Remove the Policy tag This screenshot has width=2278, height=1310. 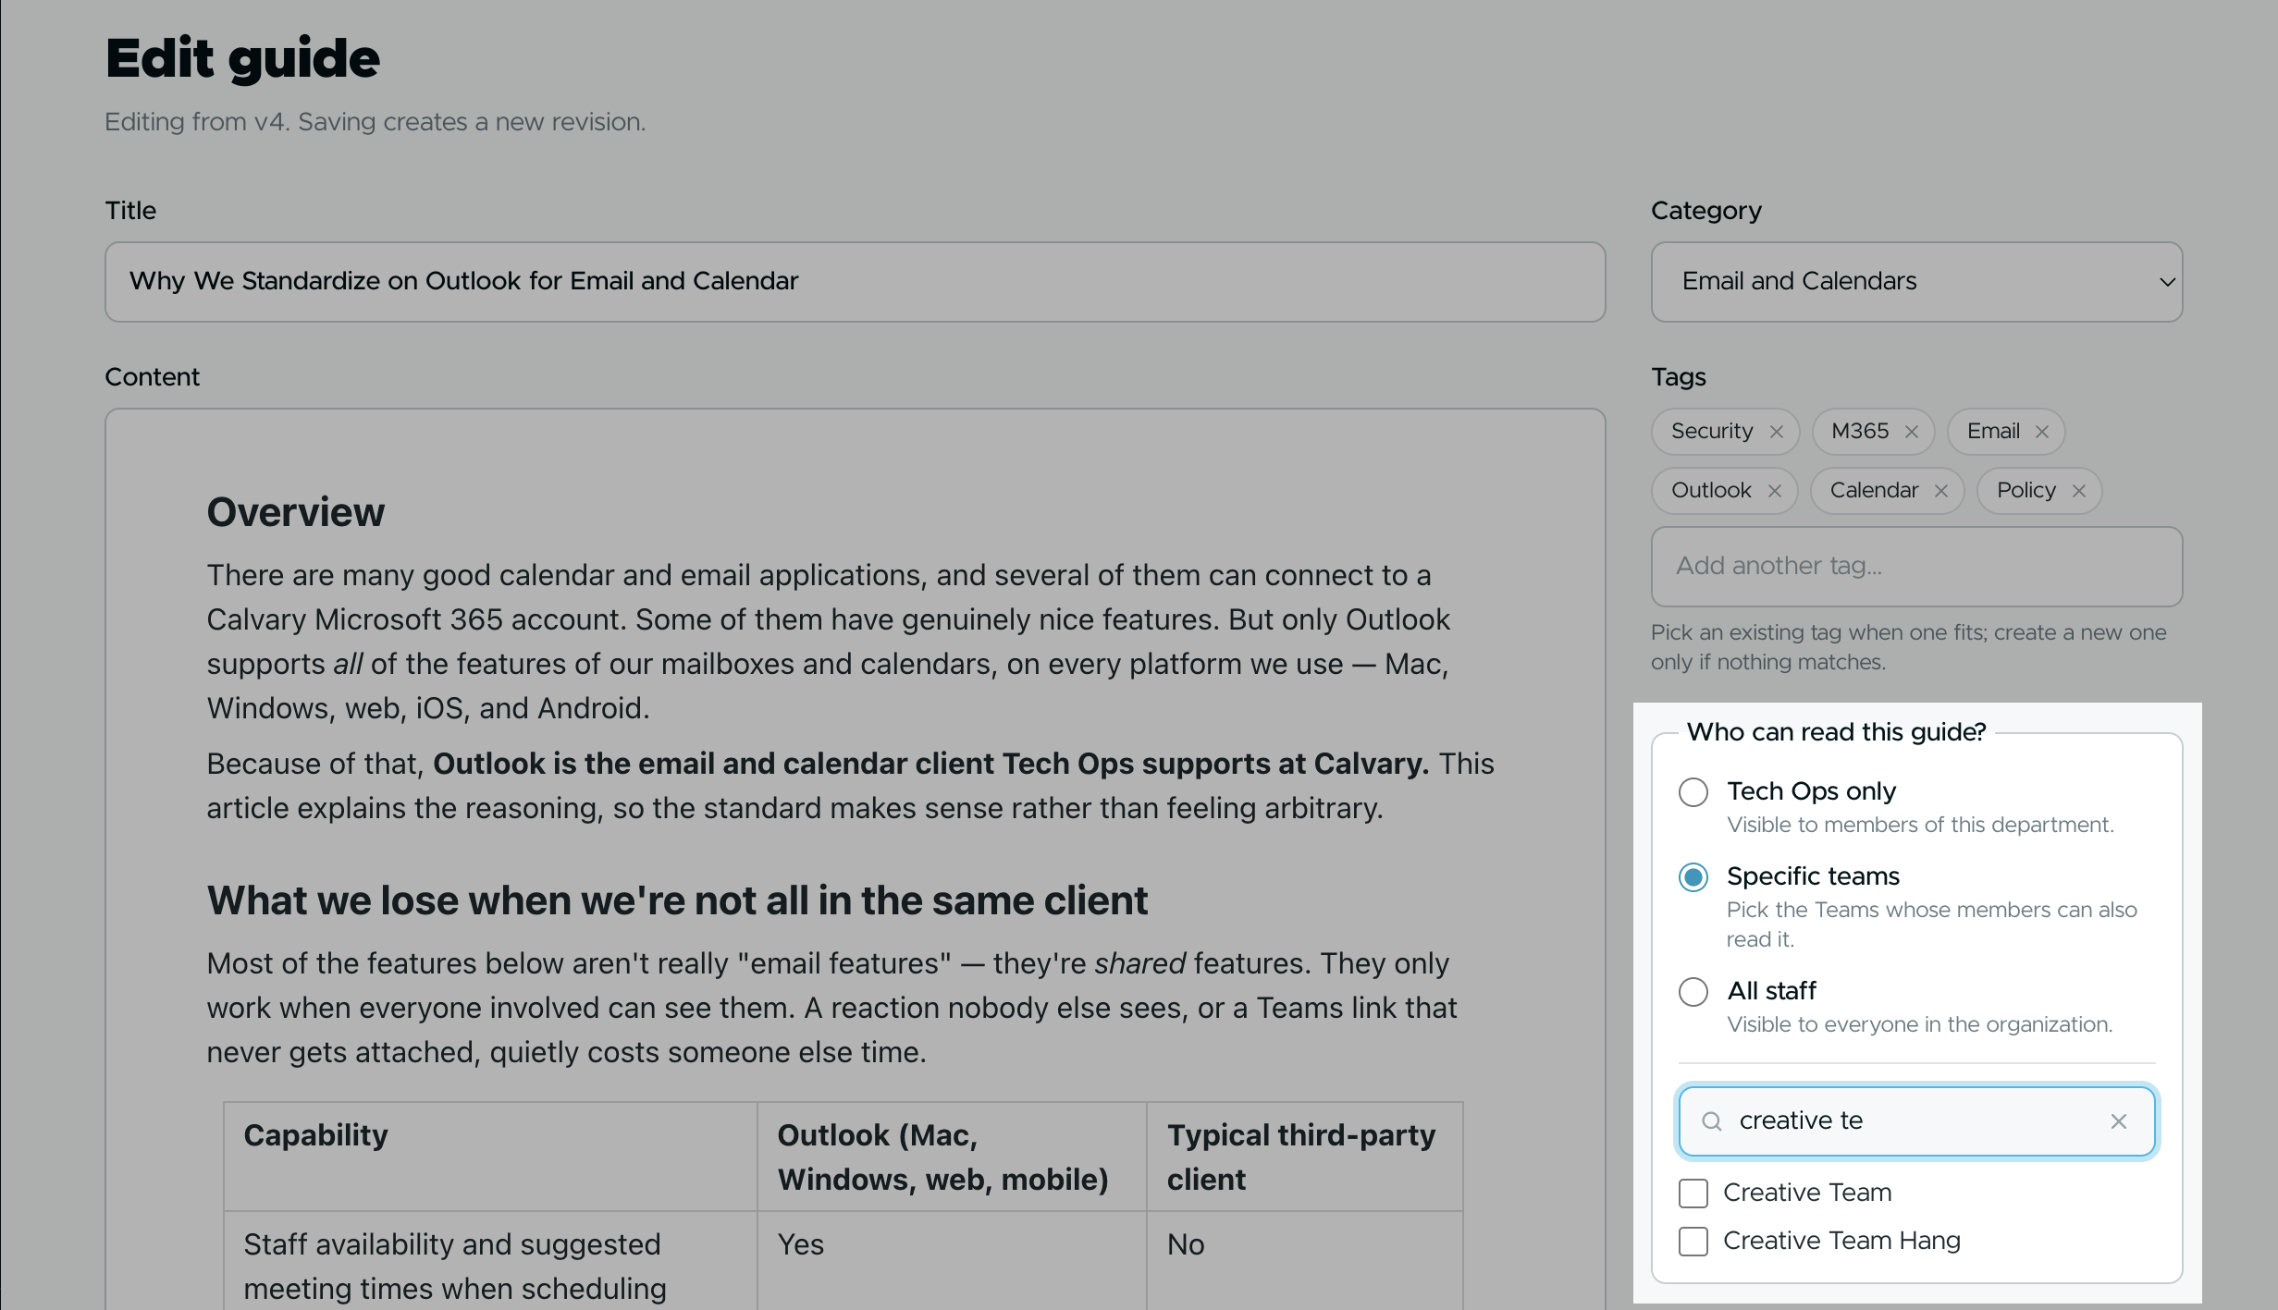[x=2079, y=491]
